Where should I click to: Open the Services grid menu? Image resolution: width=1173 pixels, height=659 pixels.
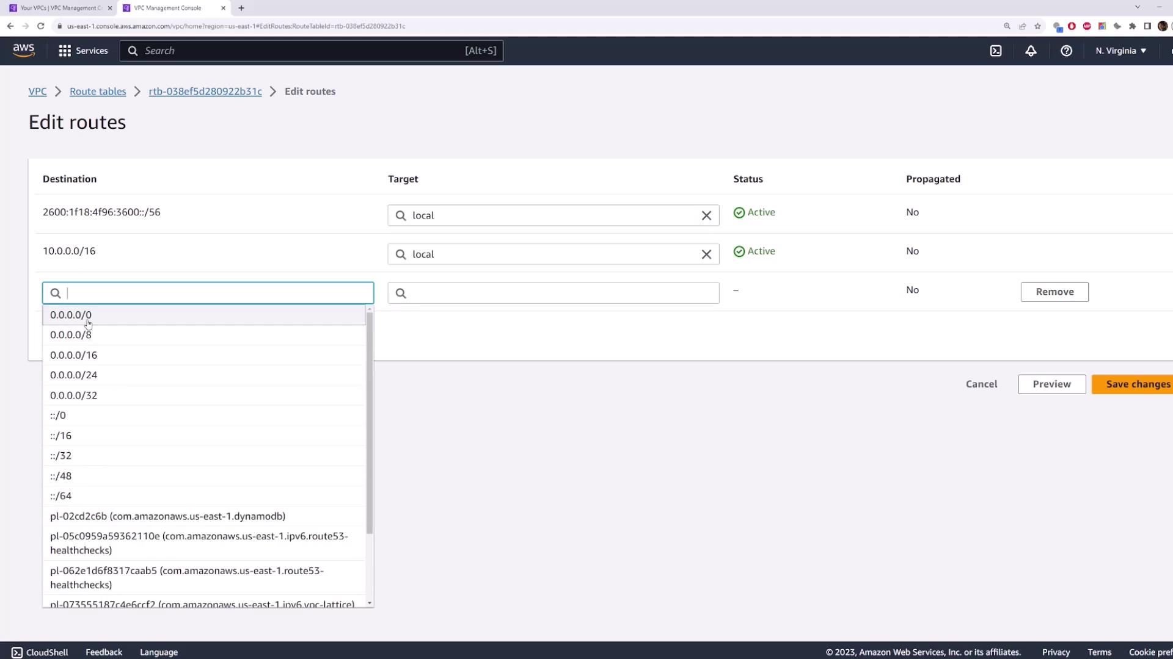point(83,51)
